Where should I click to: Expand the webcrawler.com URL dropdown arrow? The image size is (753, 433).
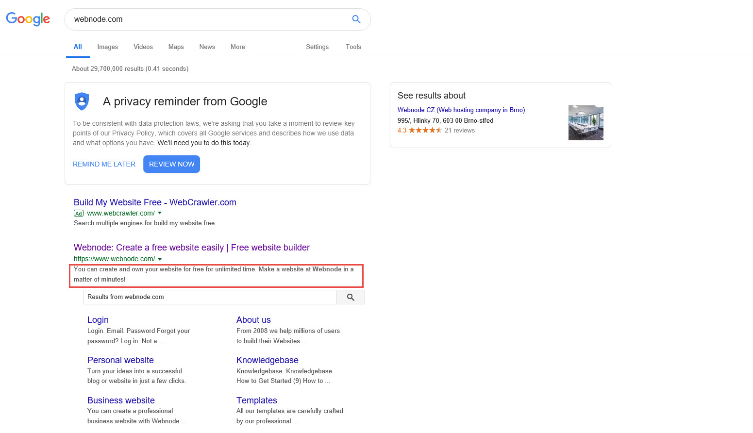160,213
